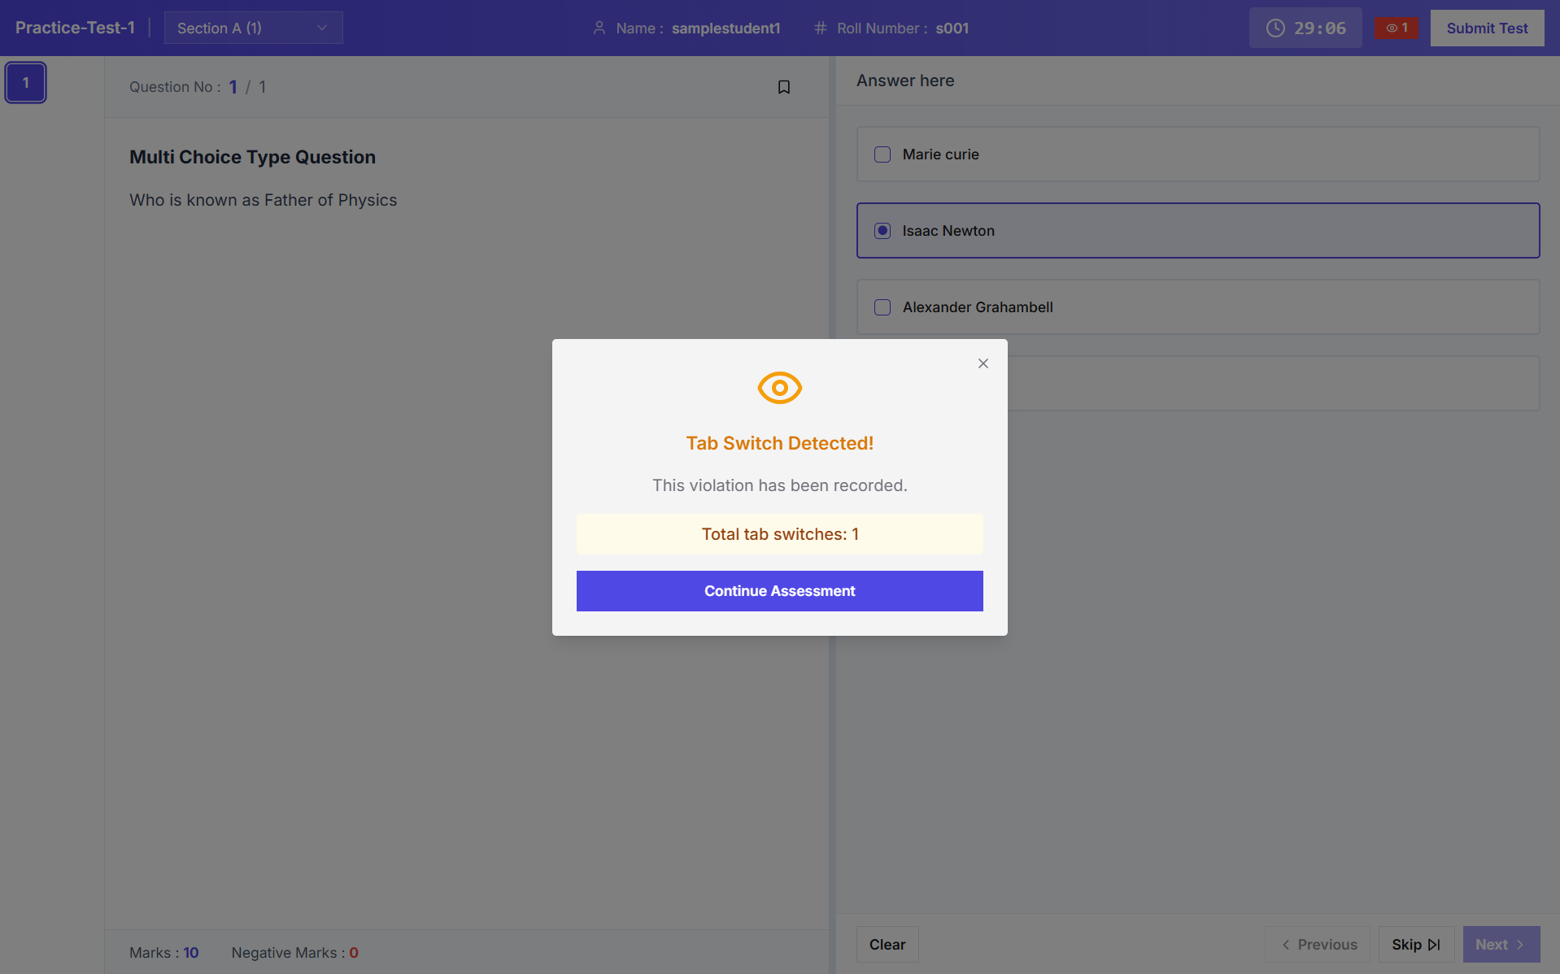Bookmark the current question

[783, 87]
